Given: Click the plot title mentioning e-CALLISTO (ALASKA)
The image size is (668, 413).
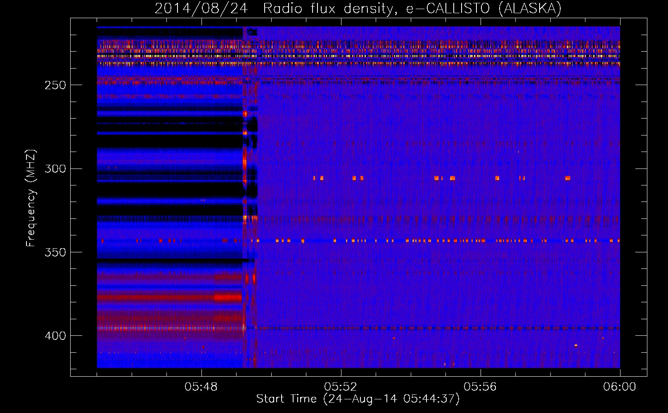Looking at the screenshot, I should (358, 8).
